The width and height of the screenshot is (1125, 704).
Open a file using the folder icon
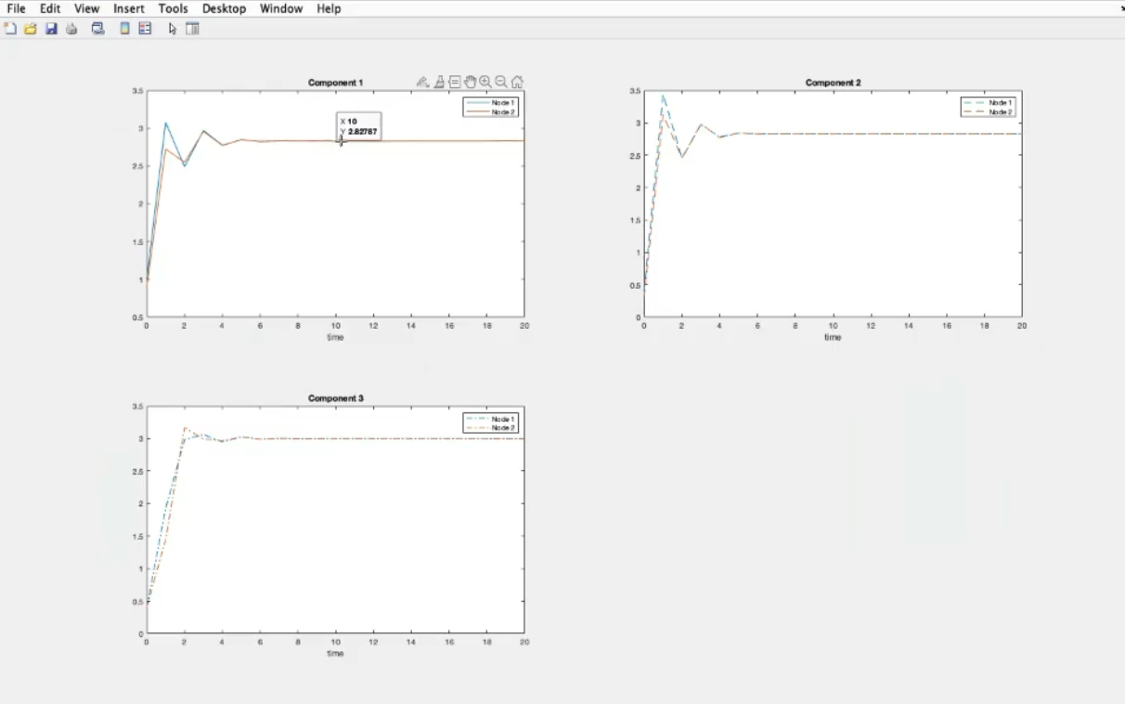31,29
